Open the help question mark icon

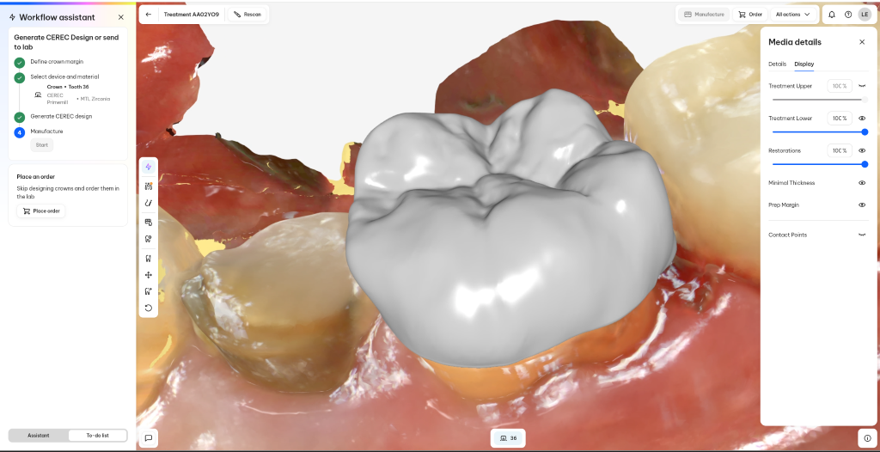[848, 15]
